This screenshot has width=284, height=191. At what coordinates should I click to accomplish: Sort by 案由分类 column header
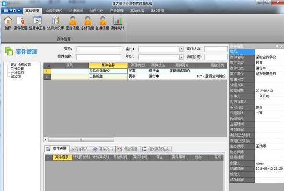click(211, 65)
